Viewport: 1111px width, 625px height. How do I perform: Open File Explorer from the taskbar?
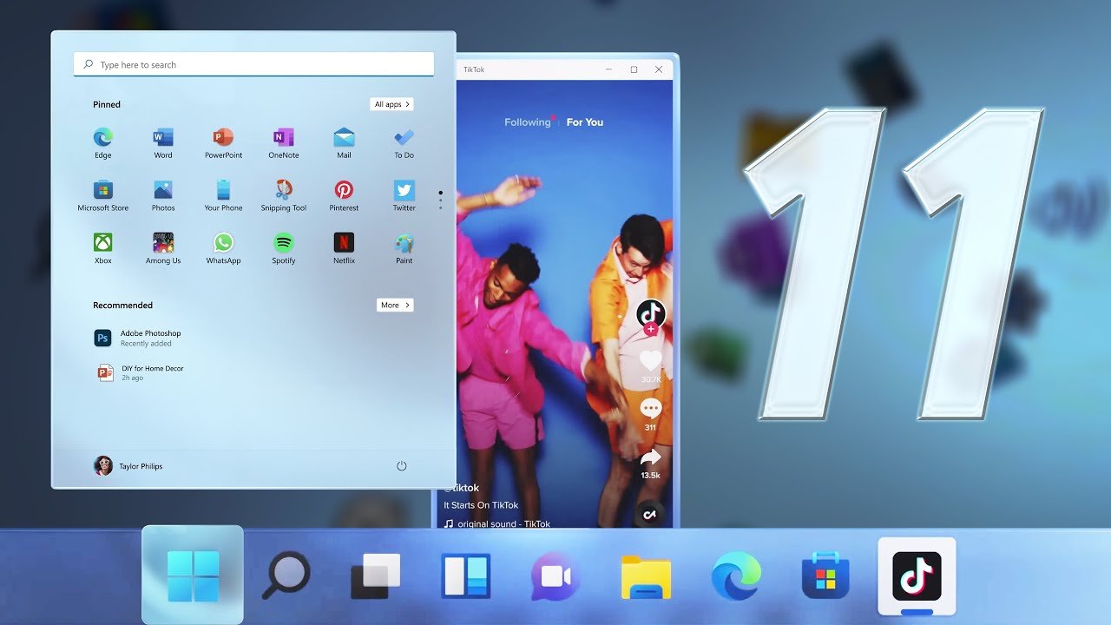[x=646, y=576]
